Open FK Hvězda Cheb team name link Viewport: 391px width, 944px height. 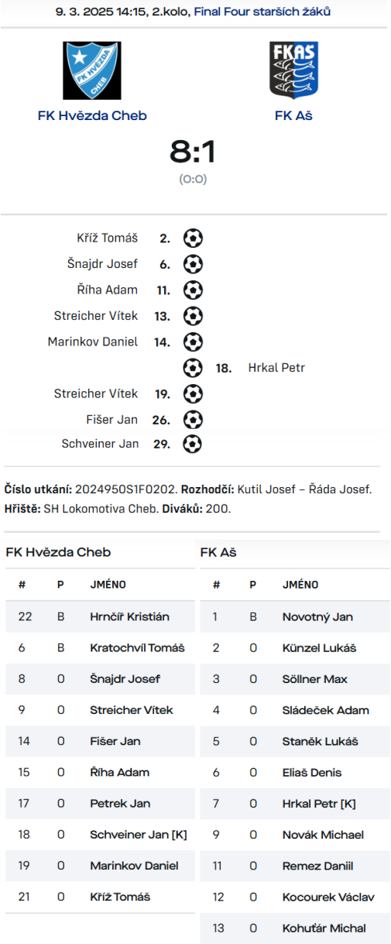pyautogui.click(x=92, y=115)
